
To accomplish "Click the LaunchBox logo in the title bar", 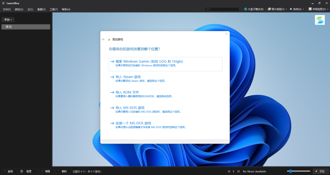I will pos(3,3).
